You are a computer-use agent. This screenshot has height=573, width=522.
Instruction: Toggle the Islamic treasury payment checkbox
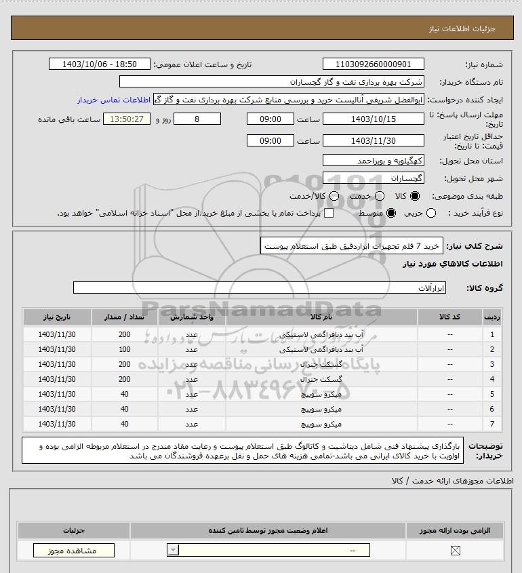coord(329,213)
